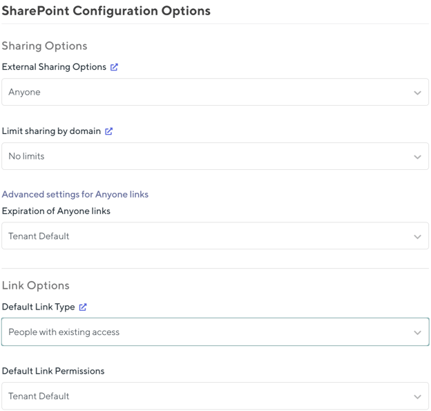
Task: Open Expiration of Anyone links "Tenant Default" field
Action: point(207,236)
